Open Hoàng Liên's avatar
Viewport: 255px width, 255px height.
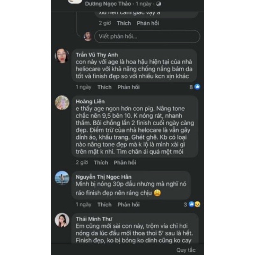point(62,103)
